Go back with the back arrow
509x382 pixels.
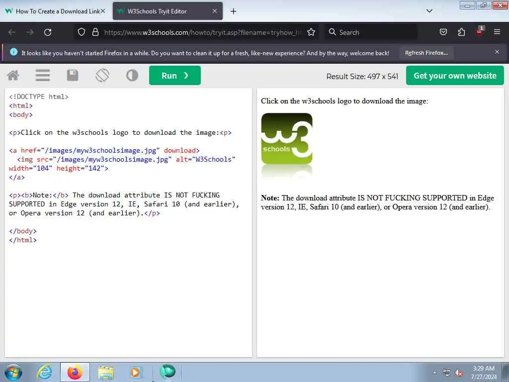(12, 32)
